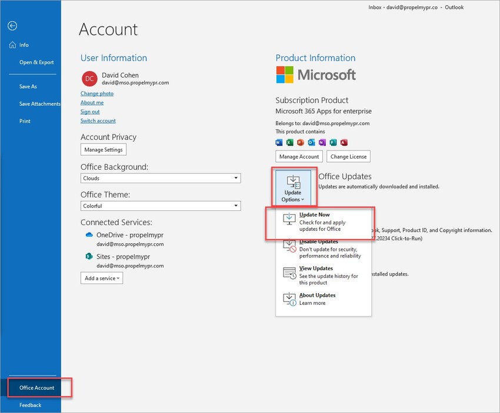Click the OneNote icon under Subscription Product
Screen dimensions: 500x413
321,142
